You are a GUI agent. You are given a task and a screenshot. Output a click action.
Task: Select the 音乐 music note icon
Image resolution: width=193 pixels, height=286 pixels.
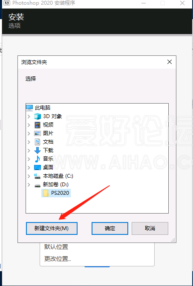pyautogui.click(x=37, y=159)
